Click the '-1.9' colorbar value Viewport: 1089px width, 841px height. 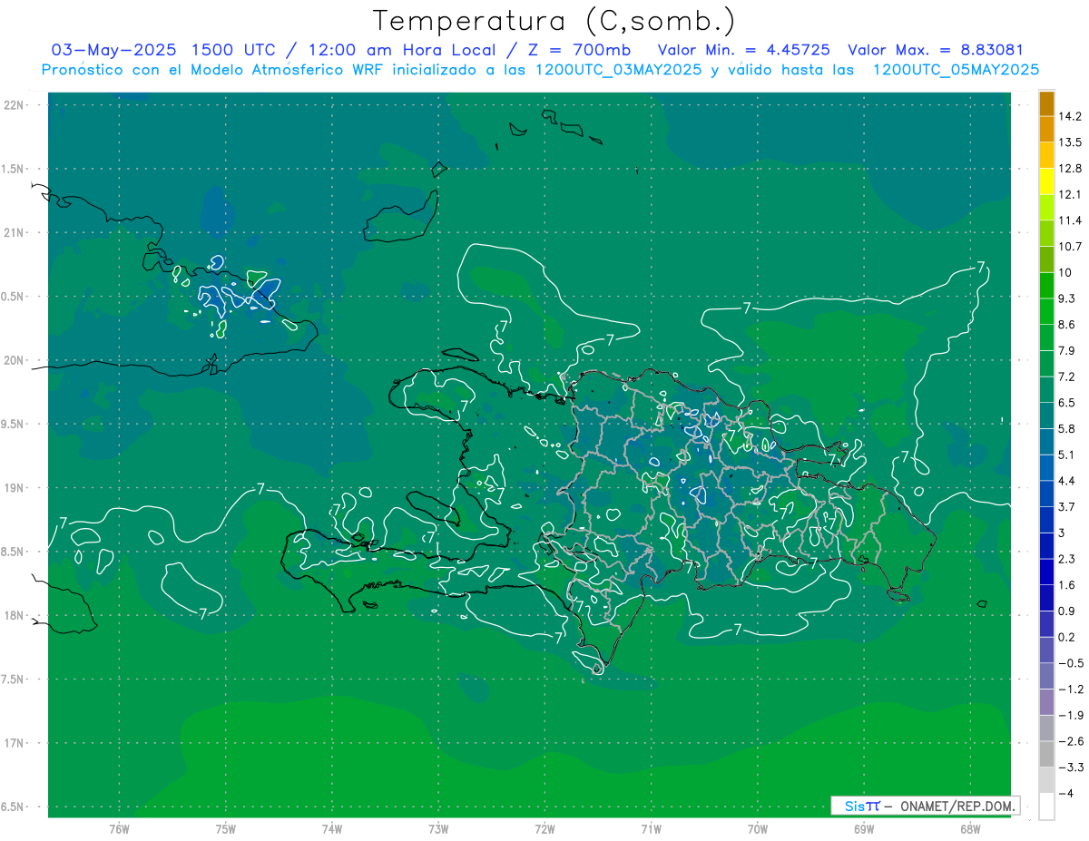[1071, 716]
